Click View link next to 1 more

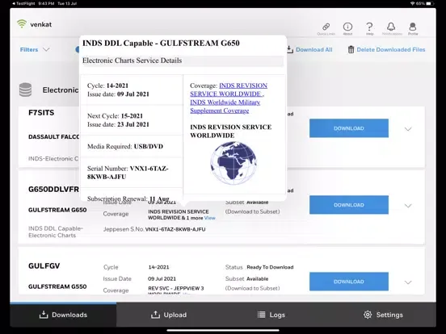point(209,218)
